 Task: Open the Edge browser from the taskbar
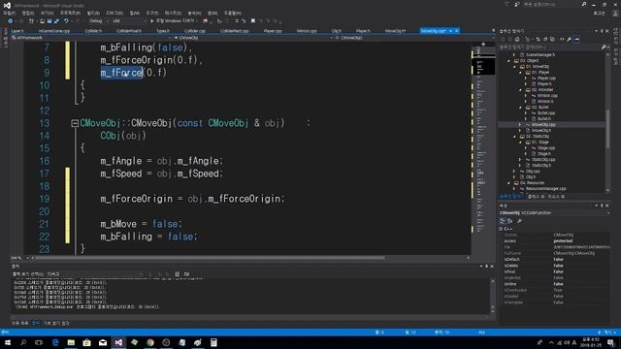[x=55, y=342]
